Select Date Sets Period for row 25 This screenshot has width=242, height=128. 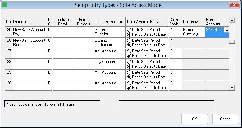pyautogui.click(x=129, y=30)
